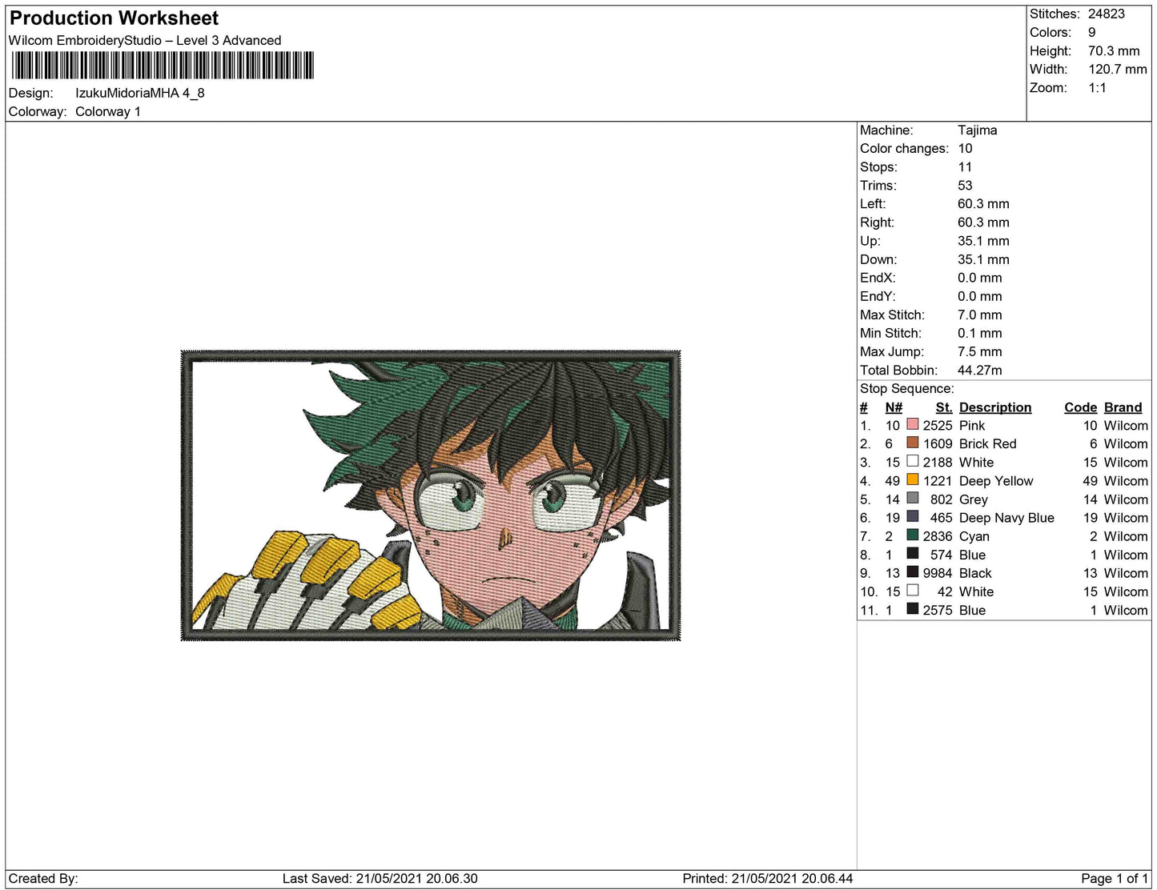
Task: Click the Left label in machine info
Action: pos(873,203)
